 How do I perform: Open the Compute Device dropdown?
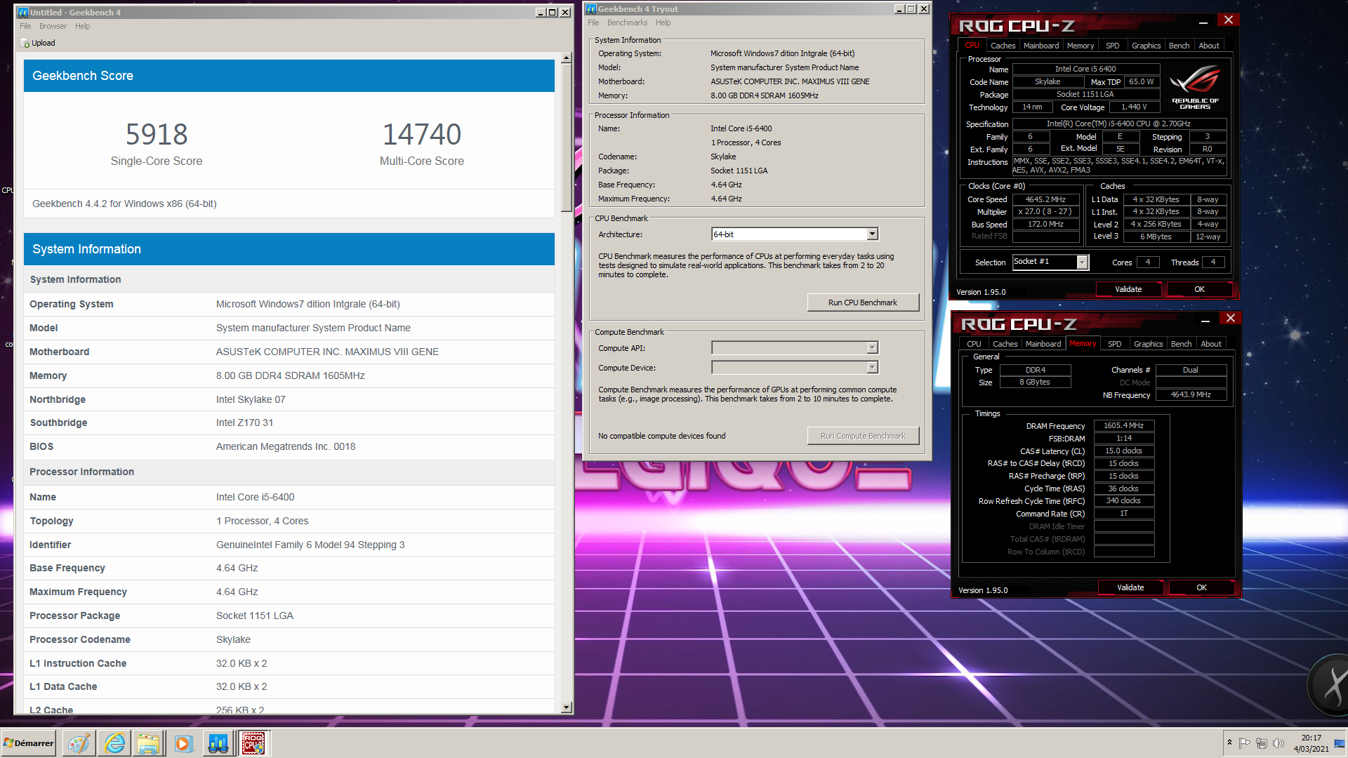(795, 368)
